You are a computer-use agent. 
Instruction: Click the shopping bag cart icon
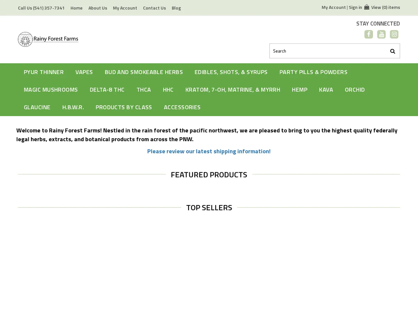point(366,7)
